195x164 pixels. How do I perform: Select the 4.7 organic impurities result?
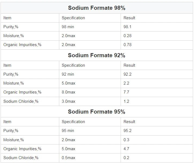(x=126, y=149)
